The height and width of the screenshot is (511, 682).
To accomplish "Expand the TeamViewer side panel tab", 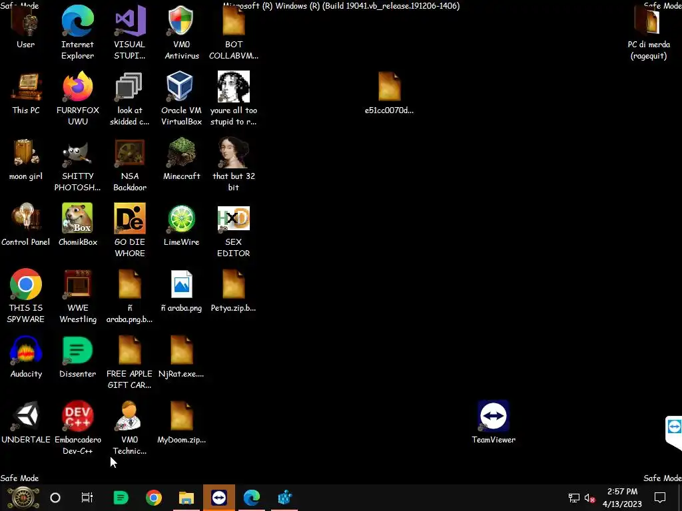I will pos(674,432).
